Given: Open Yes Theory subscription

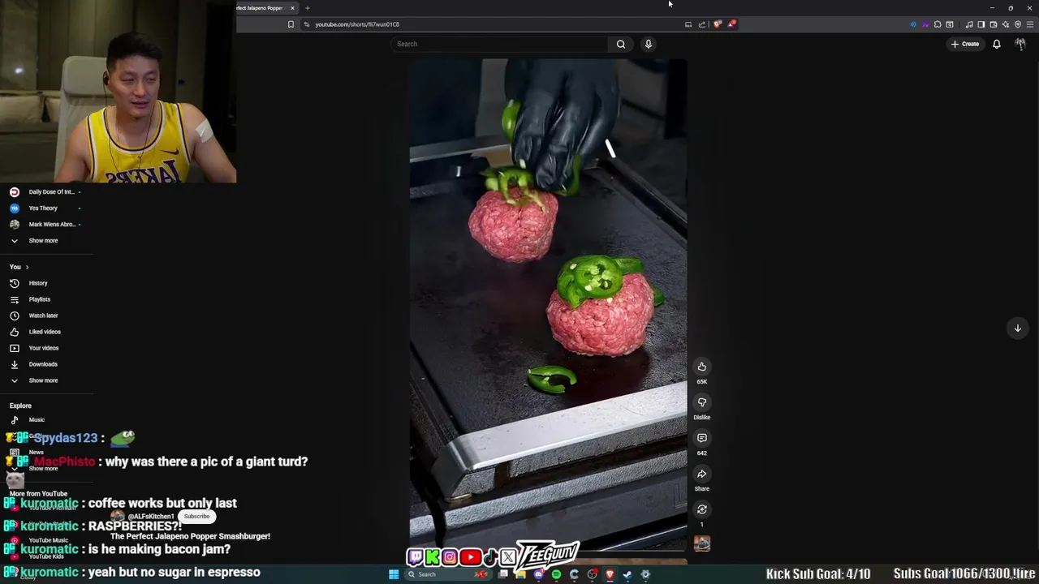Looking at the screenshot, I should tap(45, 208).
